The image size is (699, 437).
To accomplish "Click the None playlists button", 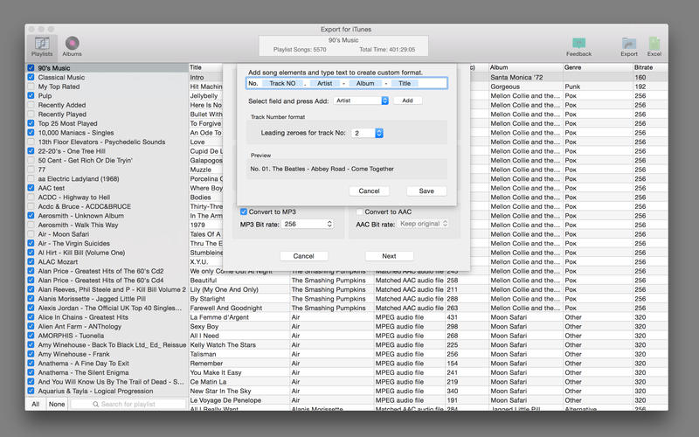I will pyautogui.click(x=57, y=404).
